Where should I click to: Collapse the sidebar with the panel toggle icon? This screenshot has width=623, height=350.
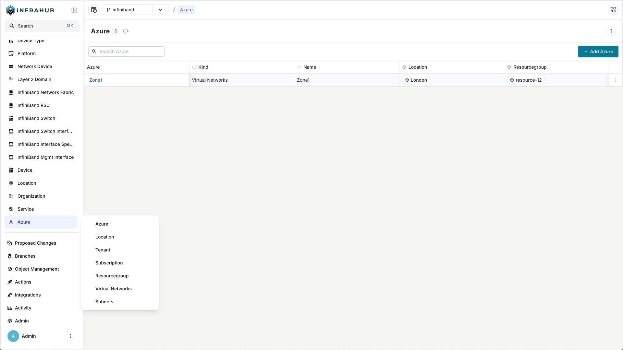coord(74,10)
